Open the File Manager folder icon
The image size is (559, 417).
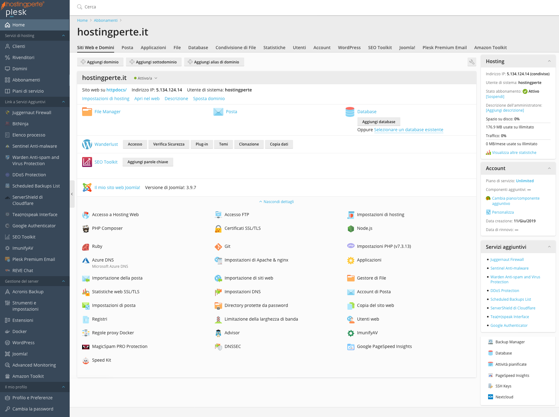tap(87, 112)
